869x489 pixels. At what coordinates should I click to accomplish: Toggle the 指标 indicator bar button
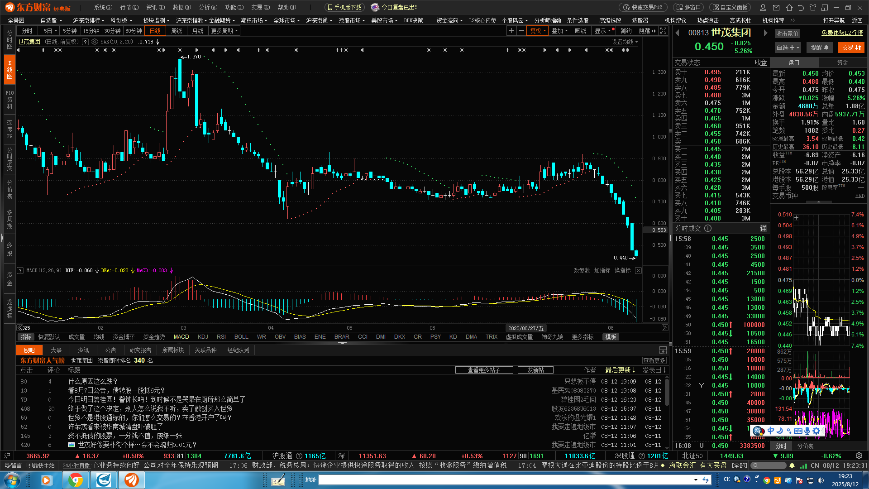point(26,337)
